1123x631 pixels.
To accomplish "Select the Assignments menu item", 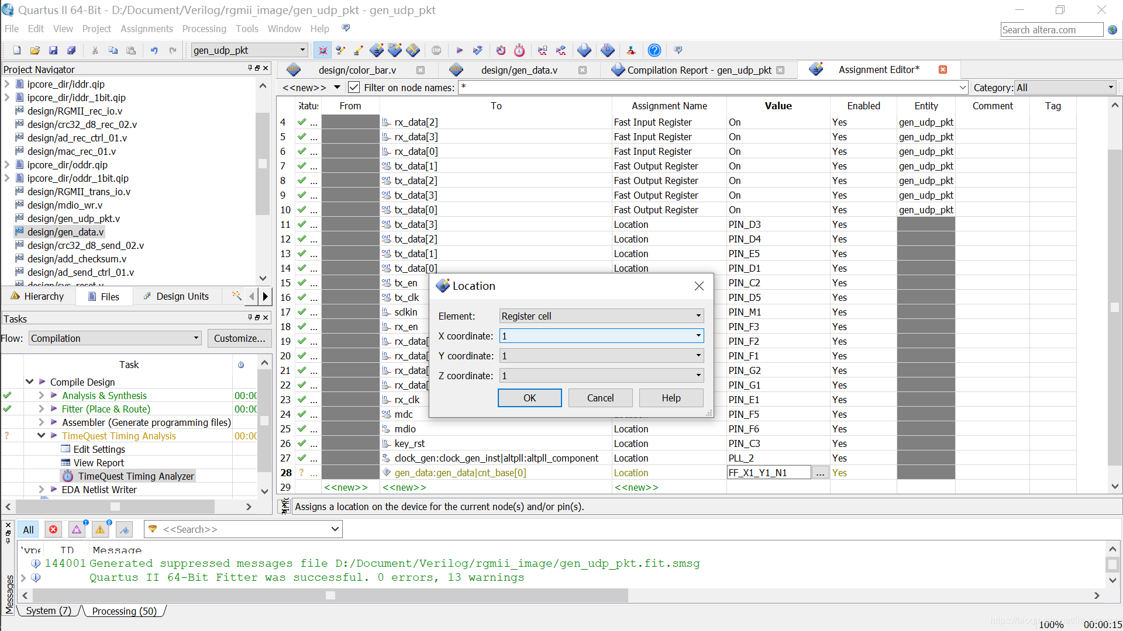I will [146, 29].
